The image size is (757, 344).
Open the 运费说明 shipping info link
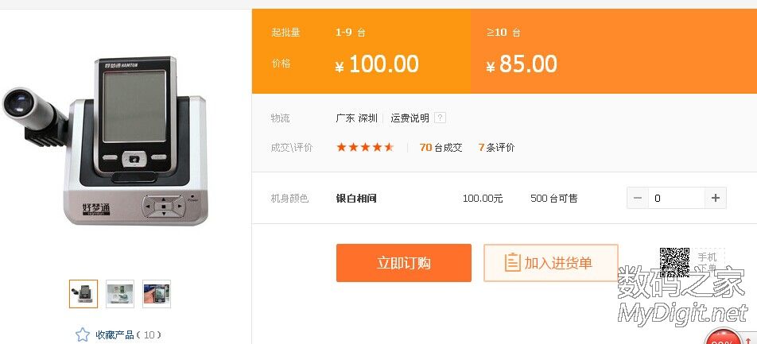pos(410,118)
